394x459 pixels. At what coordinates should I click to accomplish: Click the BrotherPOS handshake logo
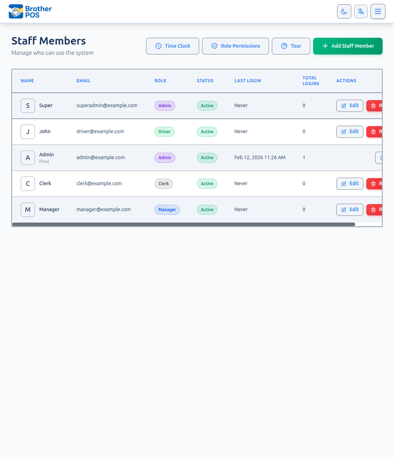15,11
